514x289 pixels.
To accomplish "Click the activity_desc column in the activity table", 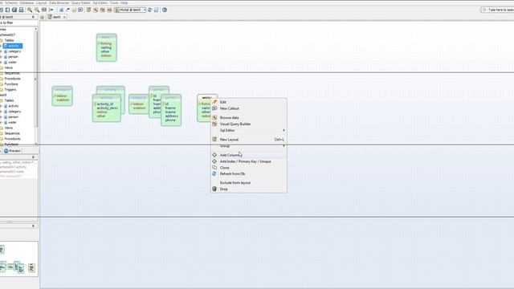I will point(107,108).
